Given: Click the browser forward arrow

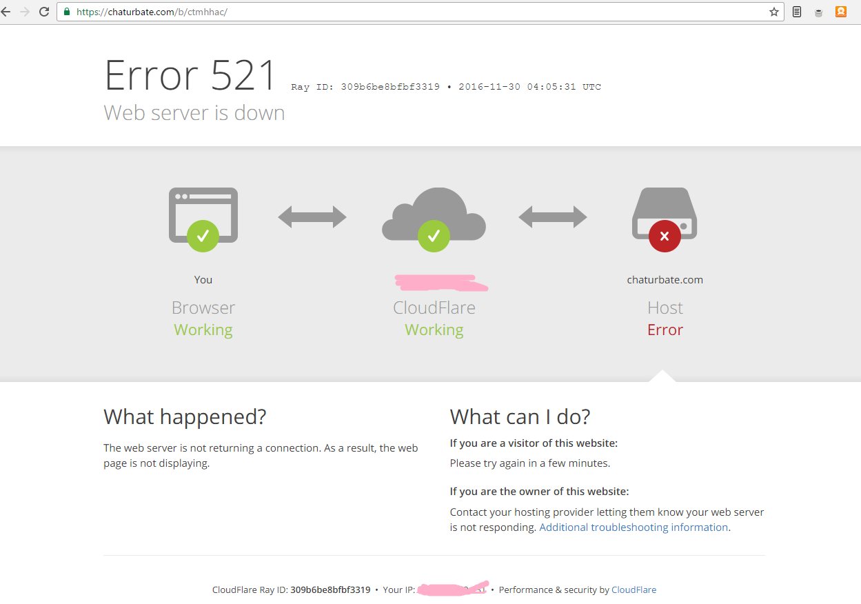Looking at the screenshot, I should [25, 12].
